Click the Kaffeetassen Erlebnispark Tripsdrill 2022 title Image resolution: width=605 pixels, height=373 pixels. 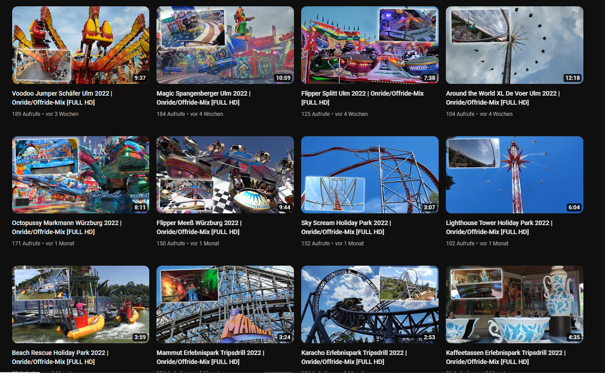pyautogui.click(x=506, y=357)
